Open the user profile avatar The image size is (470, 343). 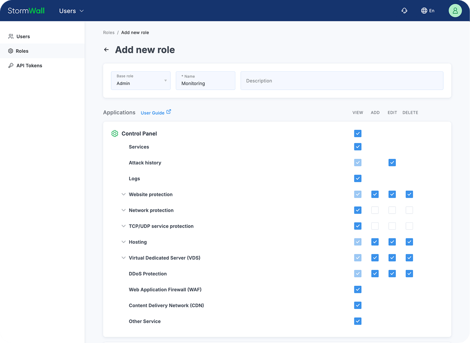click(455, 11)
